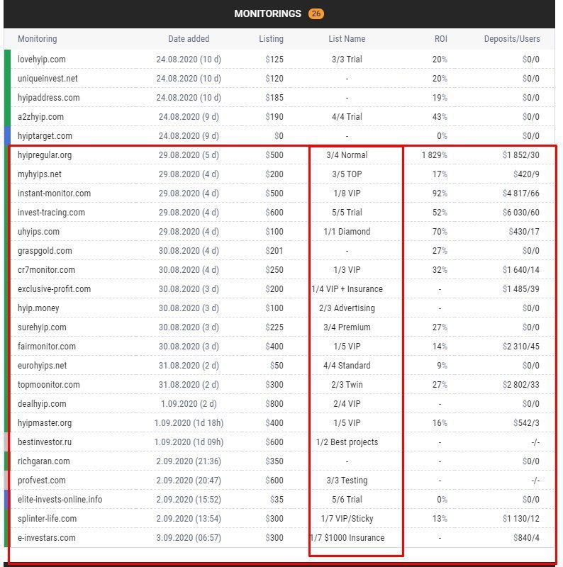This screenshot has height=567, width=563.
Task: Click the $1 852/30 deposits value
Action: point(521,155)
